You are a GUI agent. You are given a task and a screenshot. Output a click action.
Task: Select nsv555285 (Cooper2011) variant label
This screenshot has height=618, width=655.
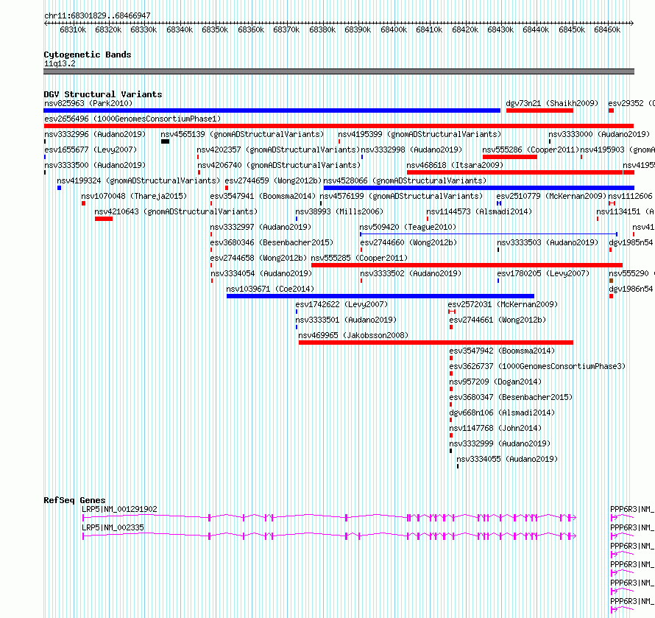(359, 258)
